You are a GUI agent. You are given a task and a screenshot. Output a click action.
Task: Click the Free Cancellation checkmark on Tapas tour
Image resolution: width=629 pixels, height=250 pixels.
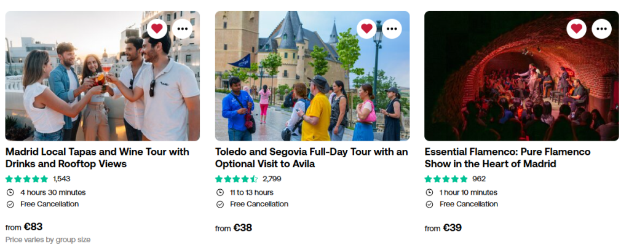tap(10, 204)
